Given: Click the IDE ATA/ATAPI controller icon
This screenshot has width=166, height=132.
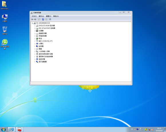Looking at the screenshot, I should click(x=37, y=28).
